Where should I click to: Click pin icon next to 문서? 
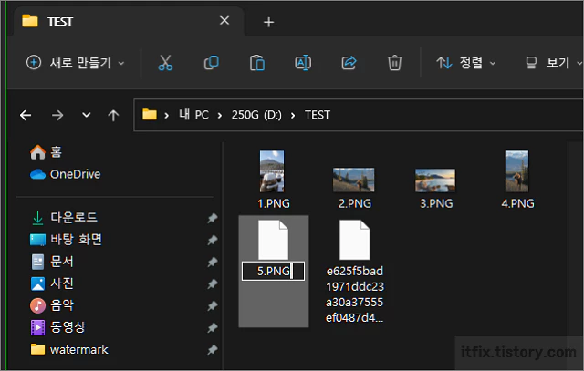(213, 262)
